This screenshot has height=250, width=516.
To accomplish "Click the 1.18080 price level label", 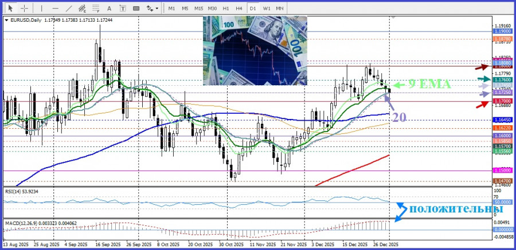I will 502,62.
